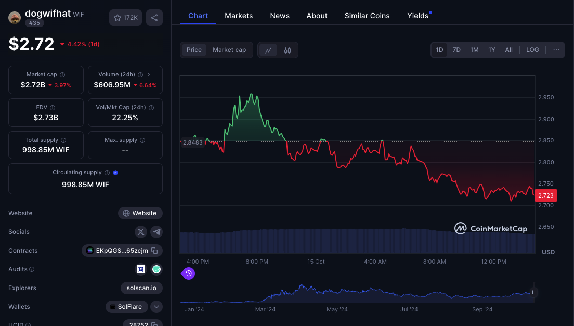Click the 998.85M WIF circulating supply value
Screen dimensions: 574x326
click(85, 185)
